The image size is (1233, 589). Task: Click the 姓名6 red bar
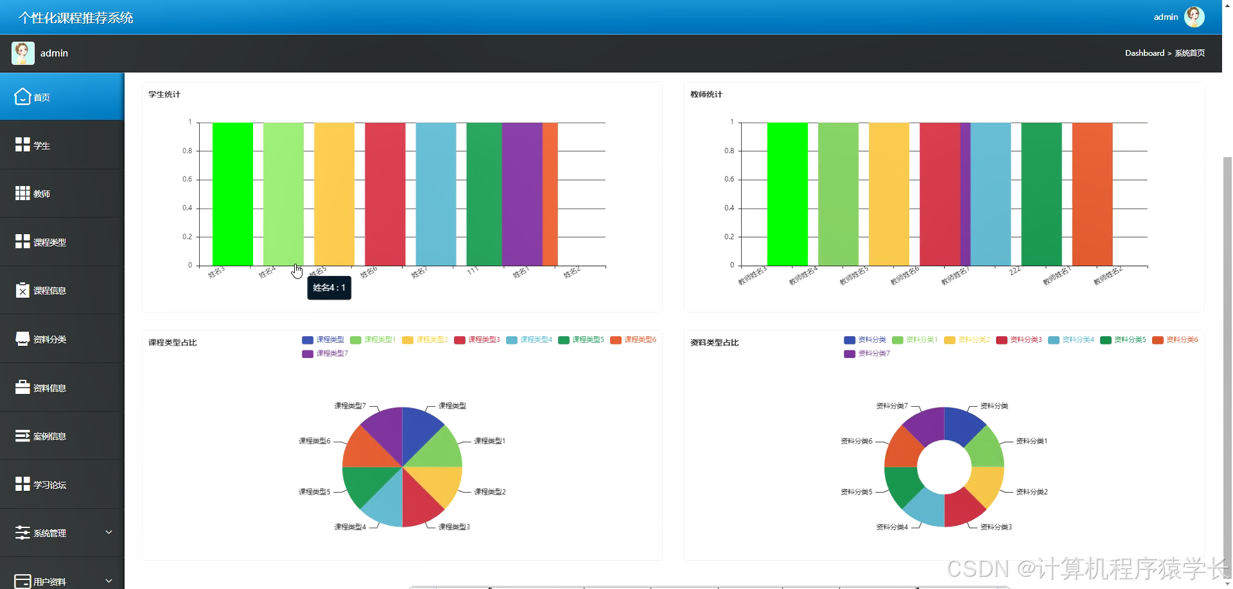pos(385,194)
